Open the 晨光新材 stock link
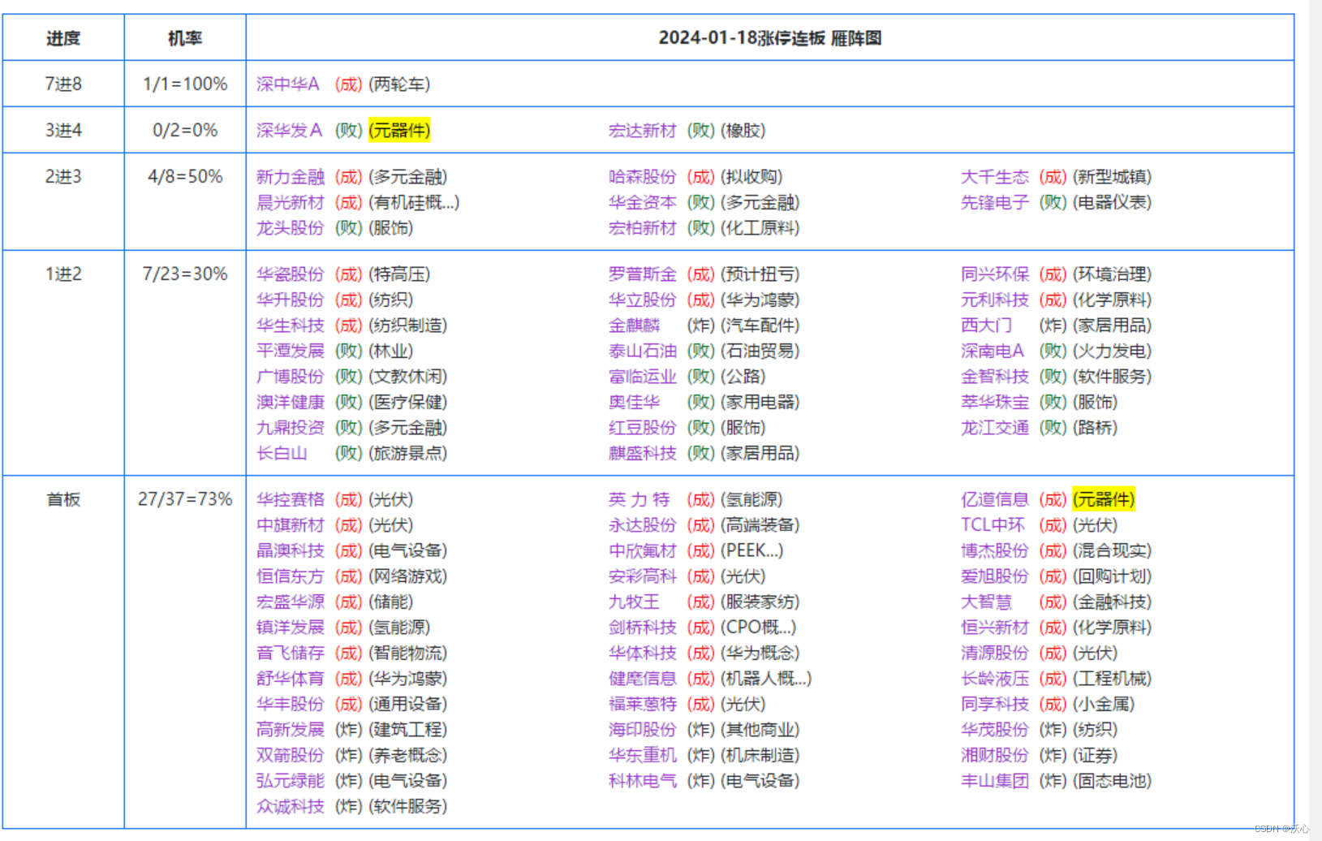 291,202
